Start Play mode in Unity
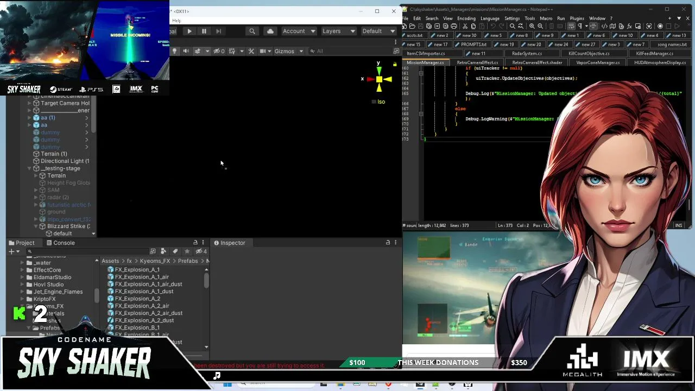This screenshot has height=391, width=695. (189, 31)
